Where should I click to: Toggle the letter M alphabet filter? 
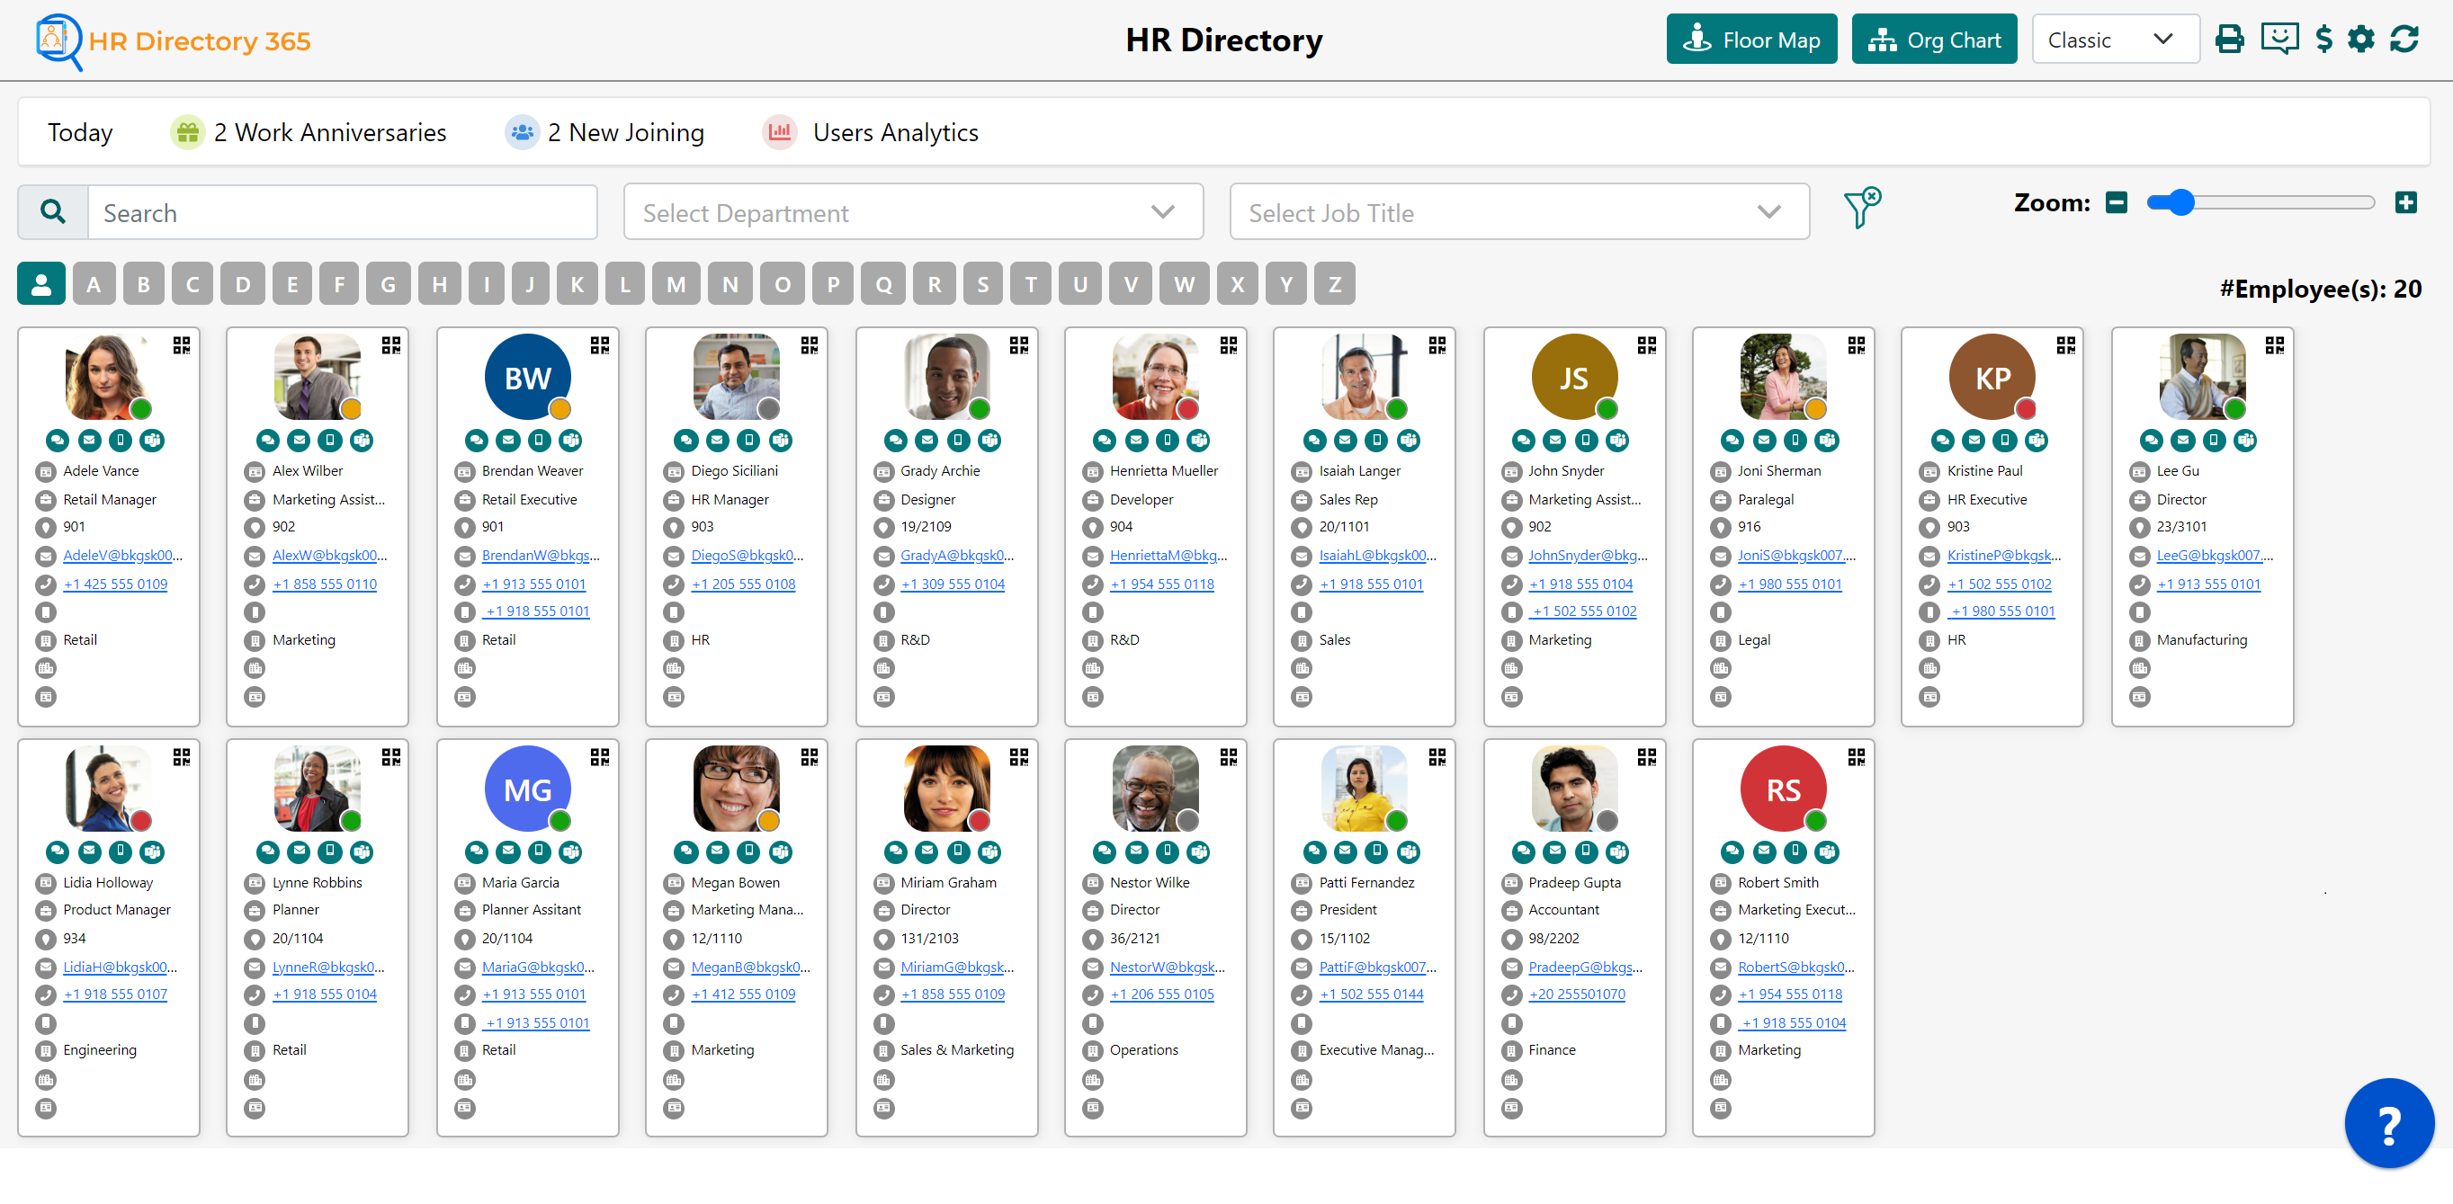point(676,282)
